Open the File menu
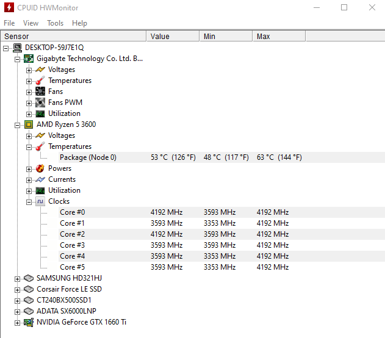Screen dimensions: 385x338 [9, 23]
